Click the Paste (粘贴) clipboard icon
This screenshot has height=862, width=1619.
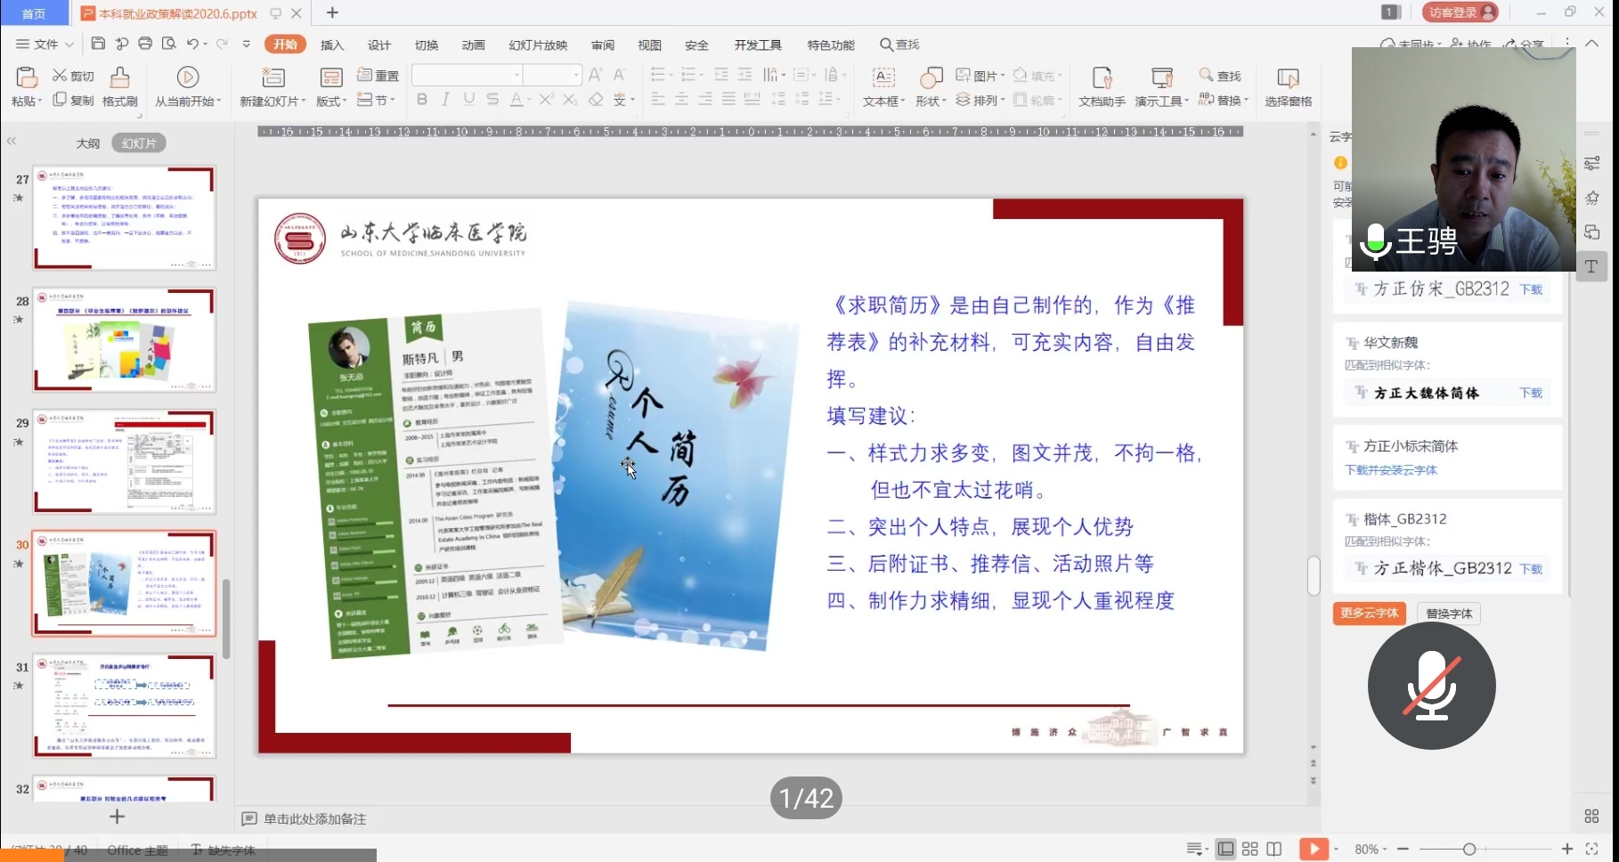(x=27, y=77)
